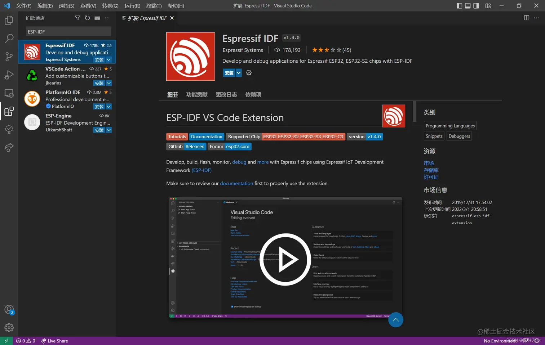The height and width of the screenshot is (345, 545).
Task: Close the Espressif IDF extension tab
Action: pyautogui.click(x=172, y=18)
